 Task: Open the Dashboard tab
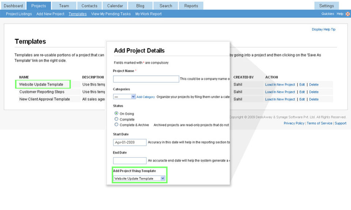pos(13,6)
